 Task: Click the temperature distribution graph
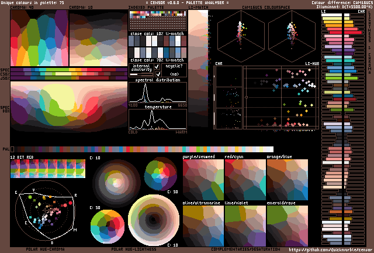pyautogui.click(x=158, y=119)
